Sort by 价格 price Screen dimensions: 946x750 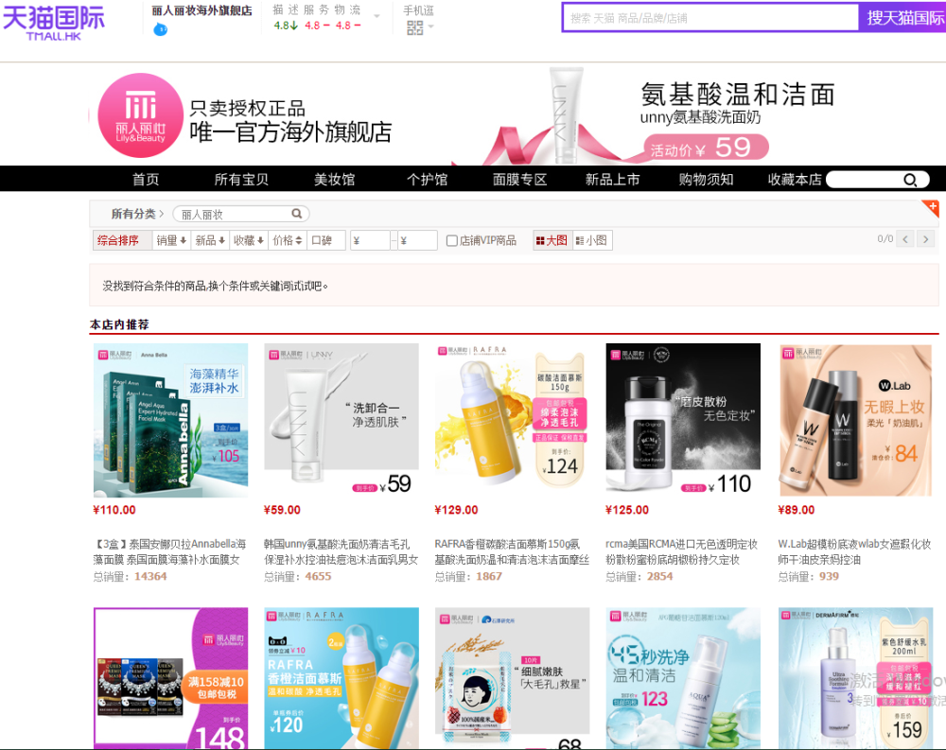pyautogui.click(x=288, y=240)
